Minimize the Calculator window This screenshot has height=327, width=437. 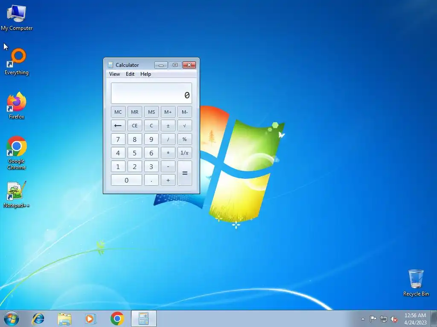(x=161, y=65)
